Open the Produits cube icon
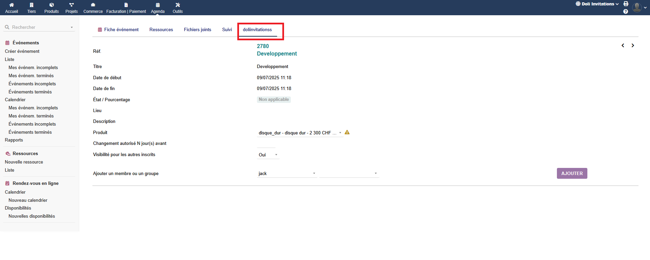This screenshot has height=260, width=650. click(x=51, y=5)
